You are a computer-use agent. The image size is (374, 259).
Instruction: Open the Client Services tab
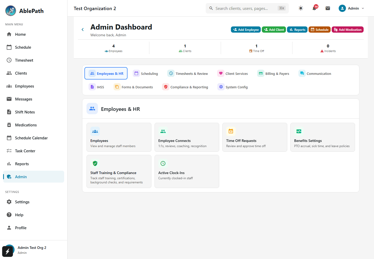[x=233, y=74]
